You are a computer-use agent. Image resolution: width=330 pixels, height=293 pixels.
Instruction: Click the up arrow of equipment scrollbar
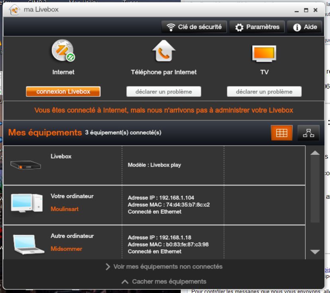[x=315, y=153]
